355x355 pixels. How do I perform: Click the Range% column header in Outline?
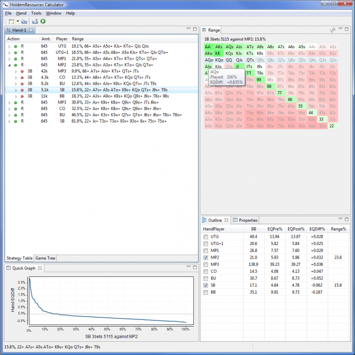click(x=338, y=229)
